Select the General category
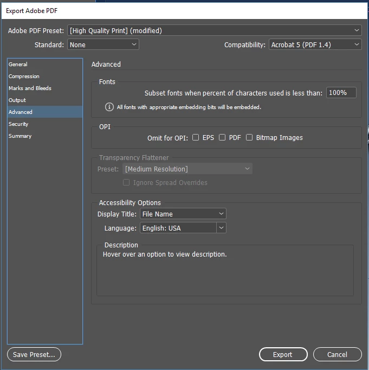This screenshot has width=369, height=370. click(x=45, y=64)
